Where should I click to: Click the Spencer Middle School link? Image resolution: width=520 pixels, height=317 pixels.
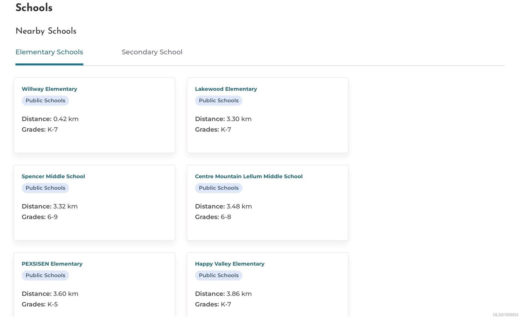tap(53, 176)
